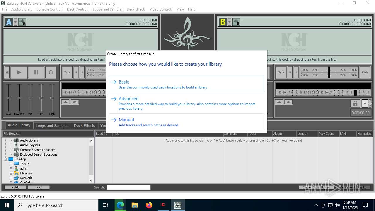Click the Desktop folder icon in tree
Image resolution: width=375 pixels, height=211 pixels.
pos(11,159)
